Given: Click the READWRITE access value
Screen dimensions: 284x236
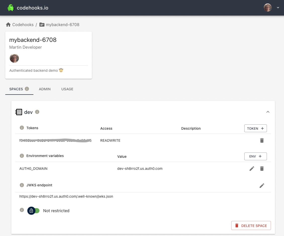Looking at the screenshot, I should [x=110, y=140].
